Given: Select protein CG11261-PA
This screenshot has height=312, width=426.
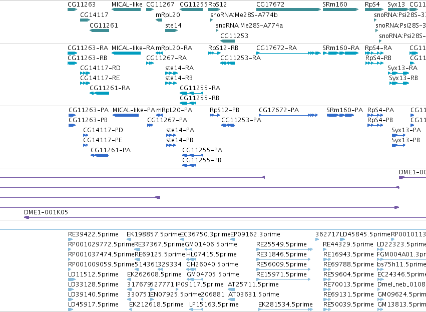Looking at the screenshot, I should coord(111,151).
